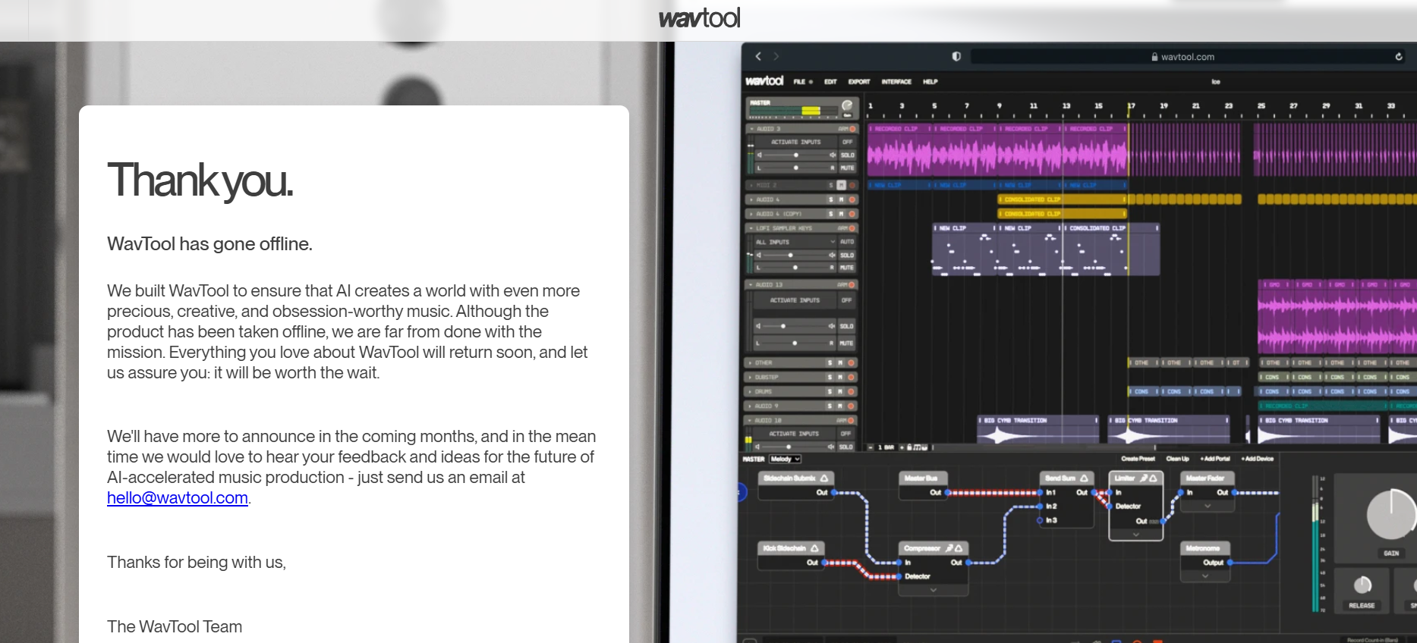Open the INTERFACE menu
Viewport: 1417px width, 643px height.
point(896,81)
